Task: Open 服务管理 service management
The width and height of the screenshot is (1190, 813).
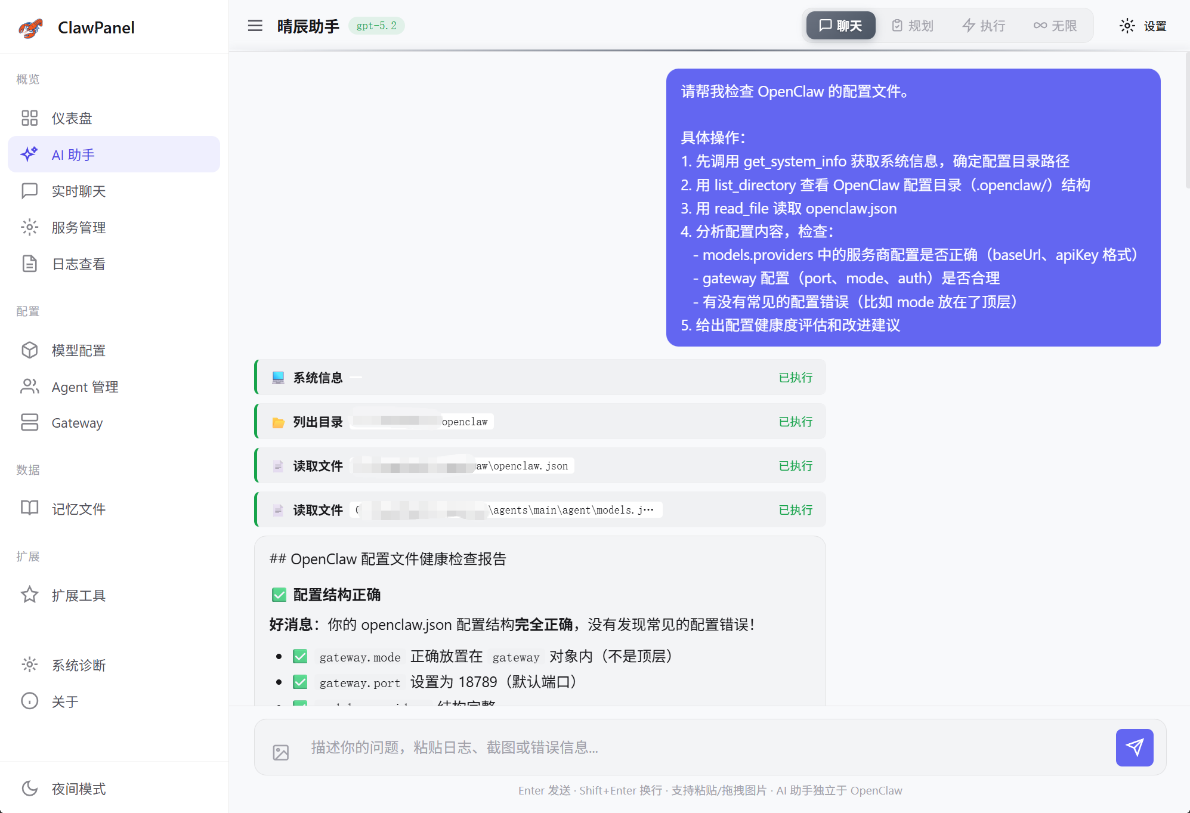Action: 30,227
